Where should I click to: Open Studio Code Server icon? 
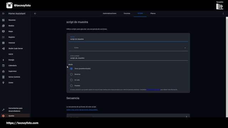pos(3,48)
